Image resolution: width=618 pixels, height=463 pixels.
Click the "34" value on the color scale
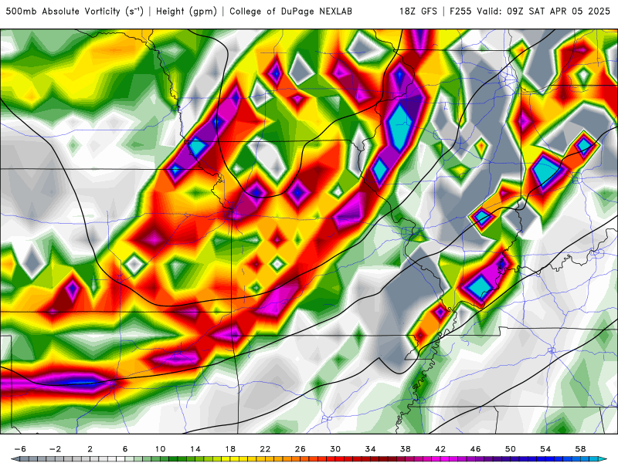(370, 449)
